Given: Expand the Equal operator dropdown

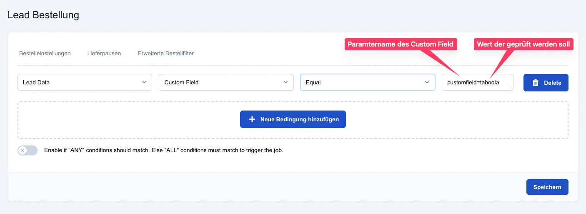Looking at the screenshot, I should pyautogui.click(x=368, y=82).
